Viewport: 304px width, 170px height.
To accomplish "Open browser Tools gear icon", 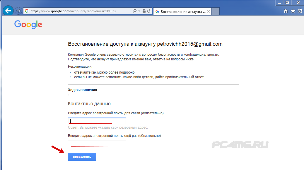I will pyautogui.click(x=300, y=11).
